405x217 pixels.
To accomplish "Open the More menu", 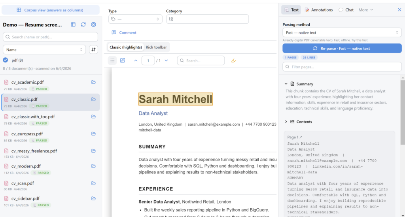I will [x=366, y=10].
